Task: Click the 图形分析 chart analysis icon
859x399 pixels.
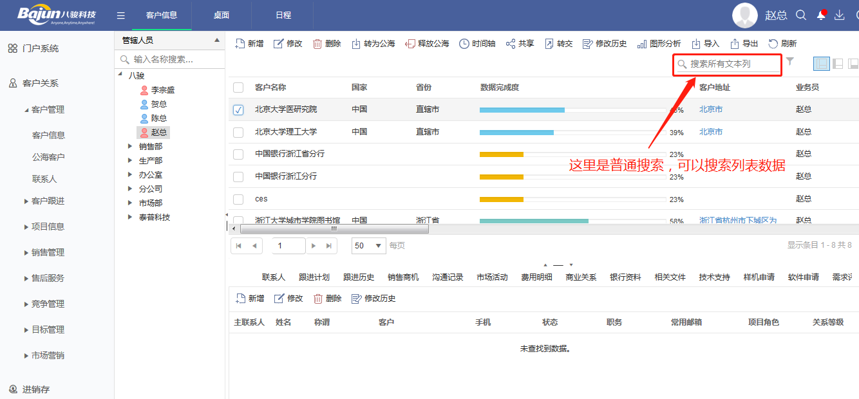Action: click(641, 44)
